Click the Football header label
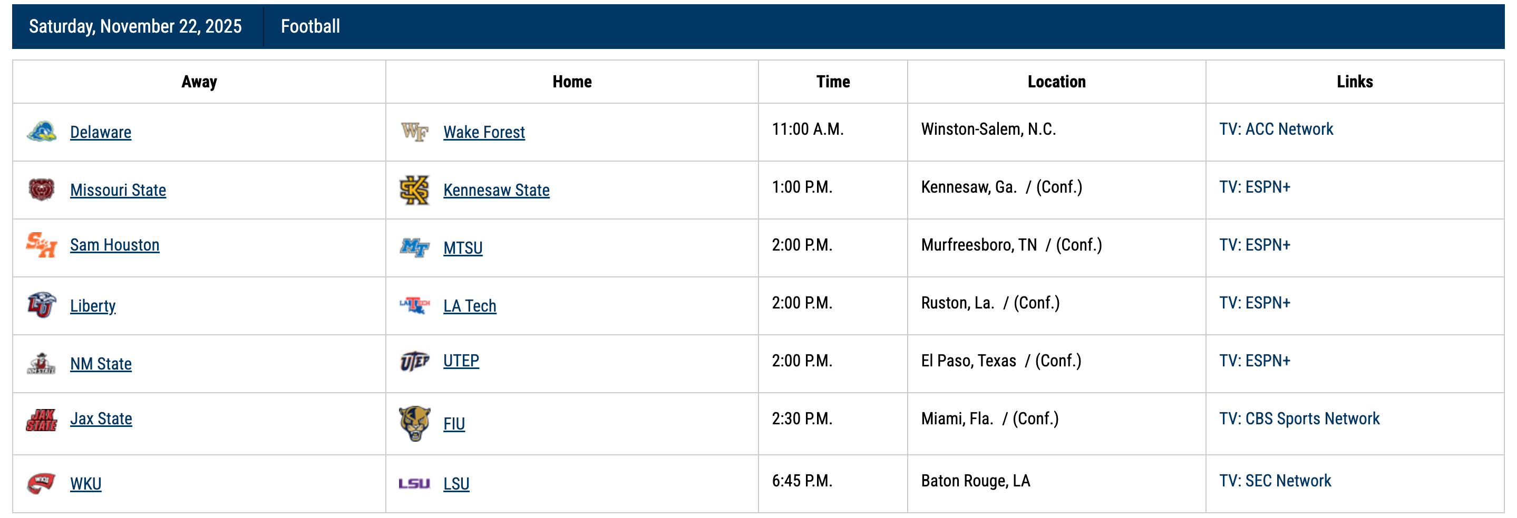 click(x=310, y=26)
